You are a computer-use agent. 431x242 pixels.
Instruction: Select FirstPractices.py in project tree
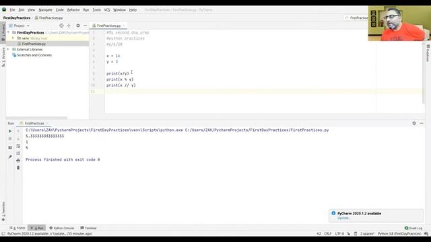(x=34, y=44)
